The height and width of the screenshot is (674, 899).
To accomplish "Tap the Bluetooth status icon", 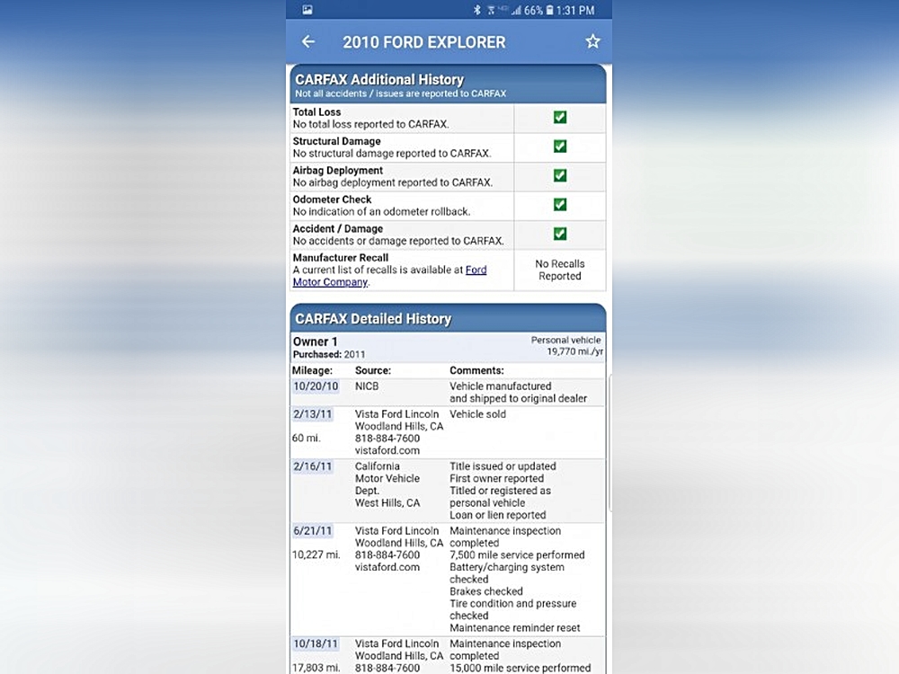I will click(477, 10).
